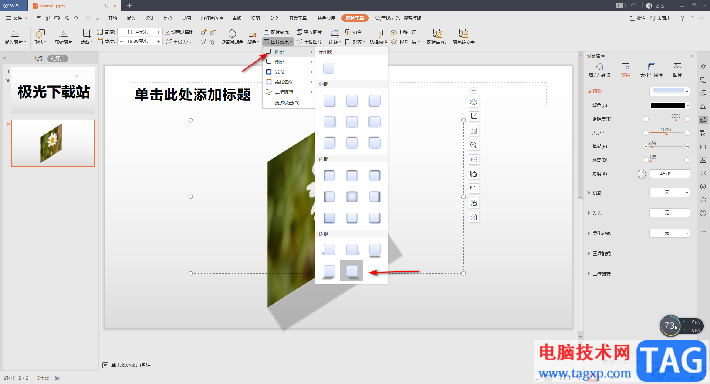Open the 对齐 align dropdown
The height and width of the screenshot is (384, 710).
click(x=355, y=42)
